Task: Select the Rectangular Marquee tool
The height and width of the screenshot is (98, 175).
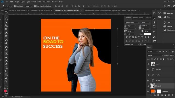Action: (6, 15)
